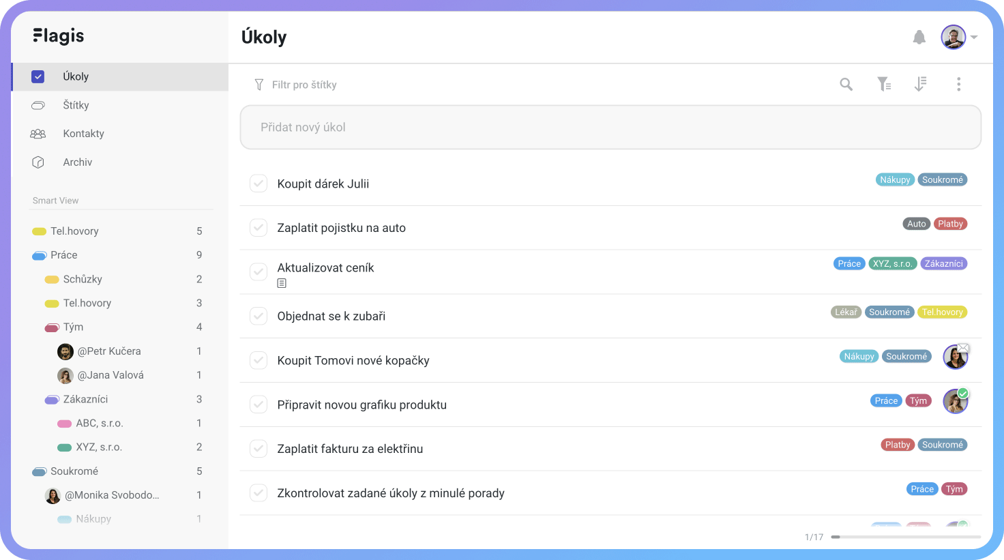1004x560 pixels.
Task: Open the three-dot more options menu
Action: 958,84
